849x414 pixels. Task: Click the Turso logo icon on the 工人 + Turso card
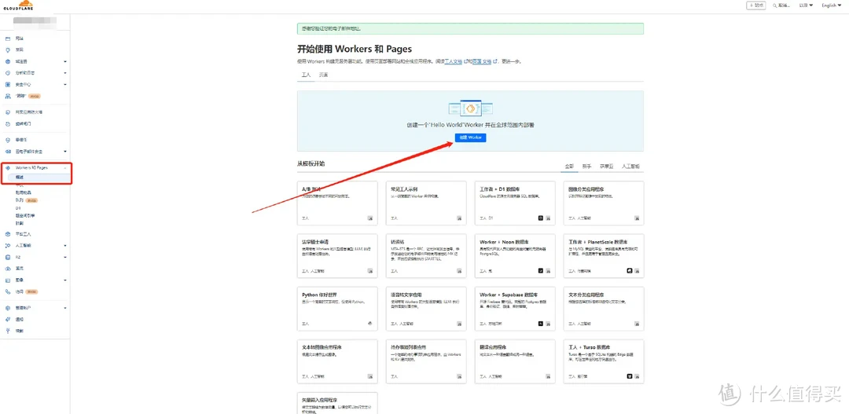click(630, 376)
